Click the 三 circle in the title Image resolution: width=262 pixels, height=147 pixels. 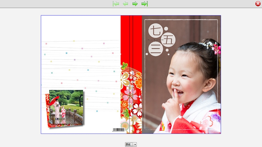coord(155,49)
